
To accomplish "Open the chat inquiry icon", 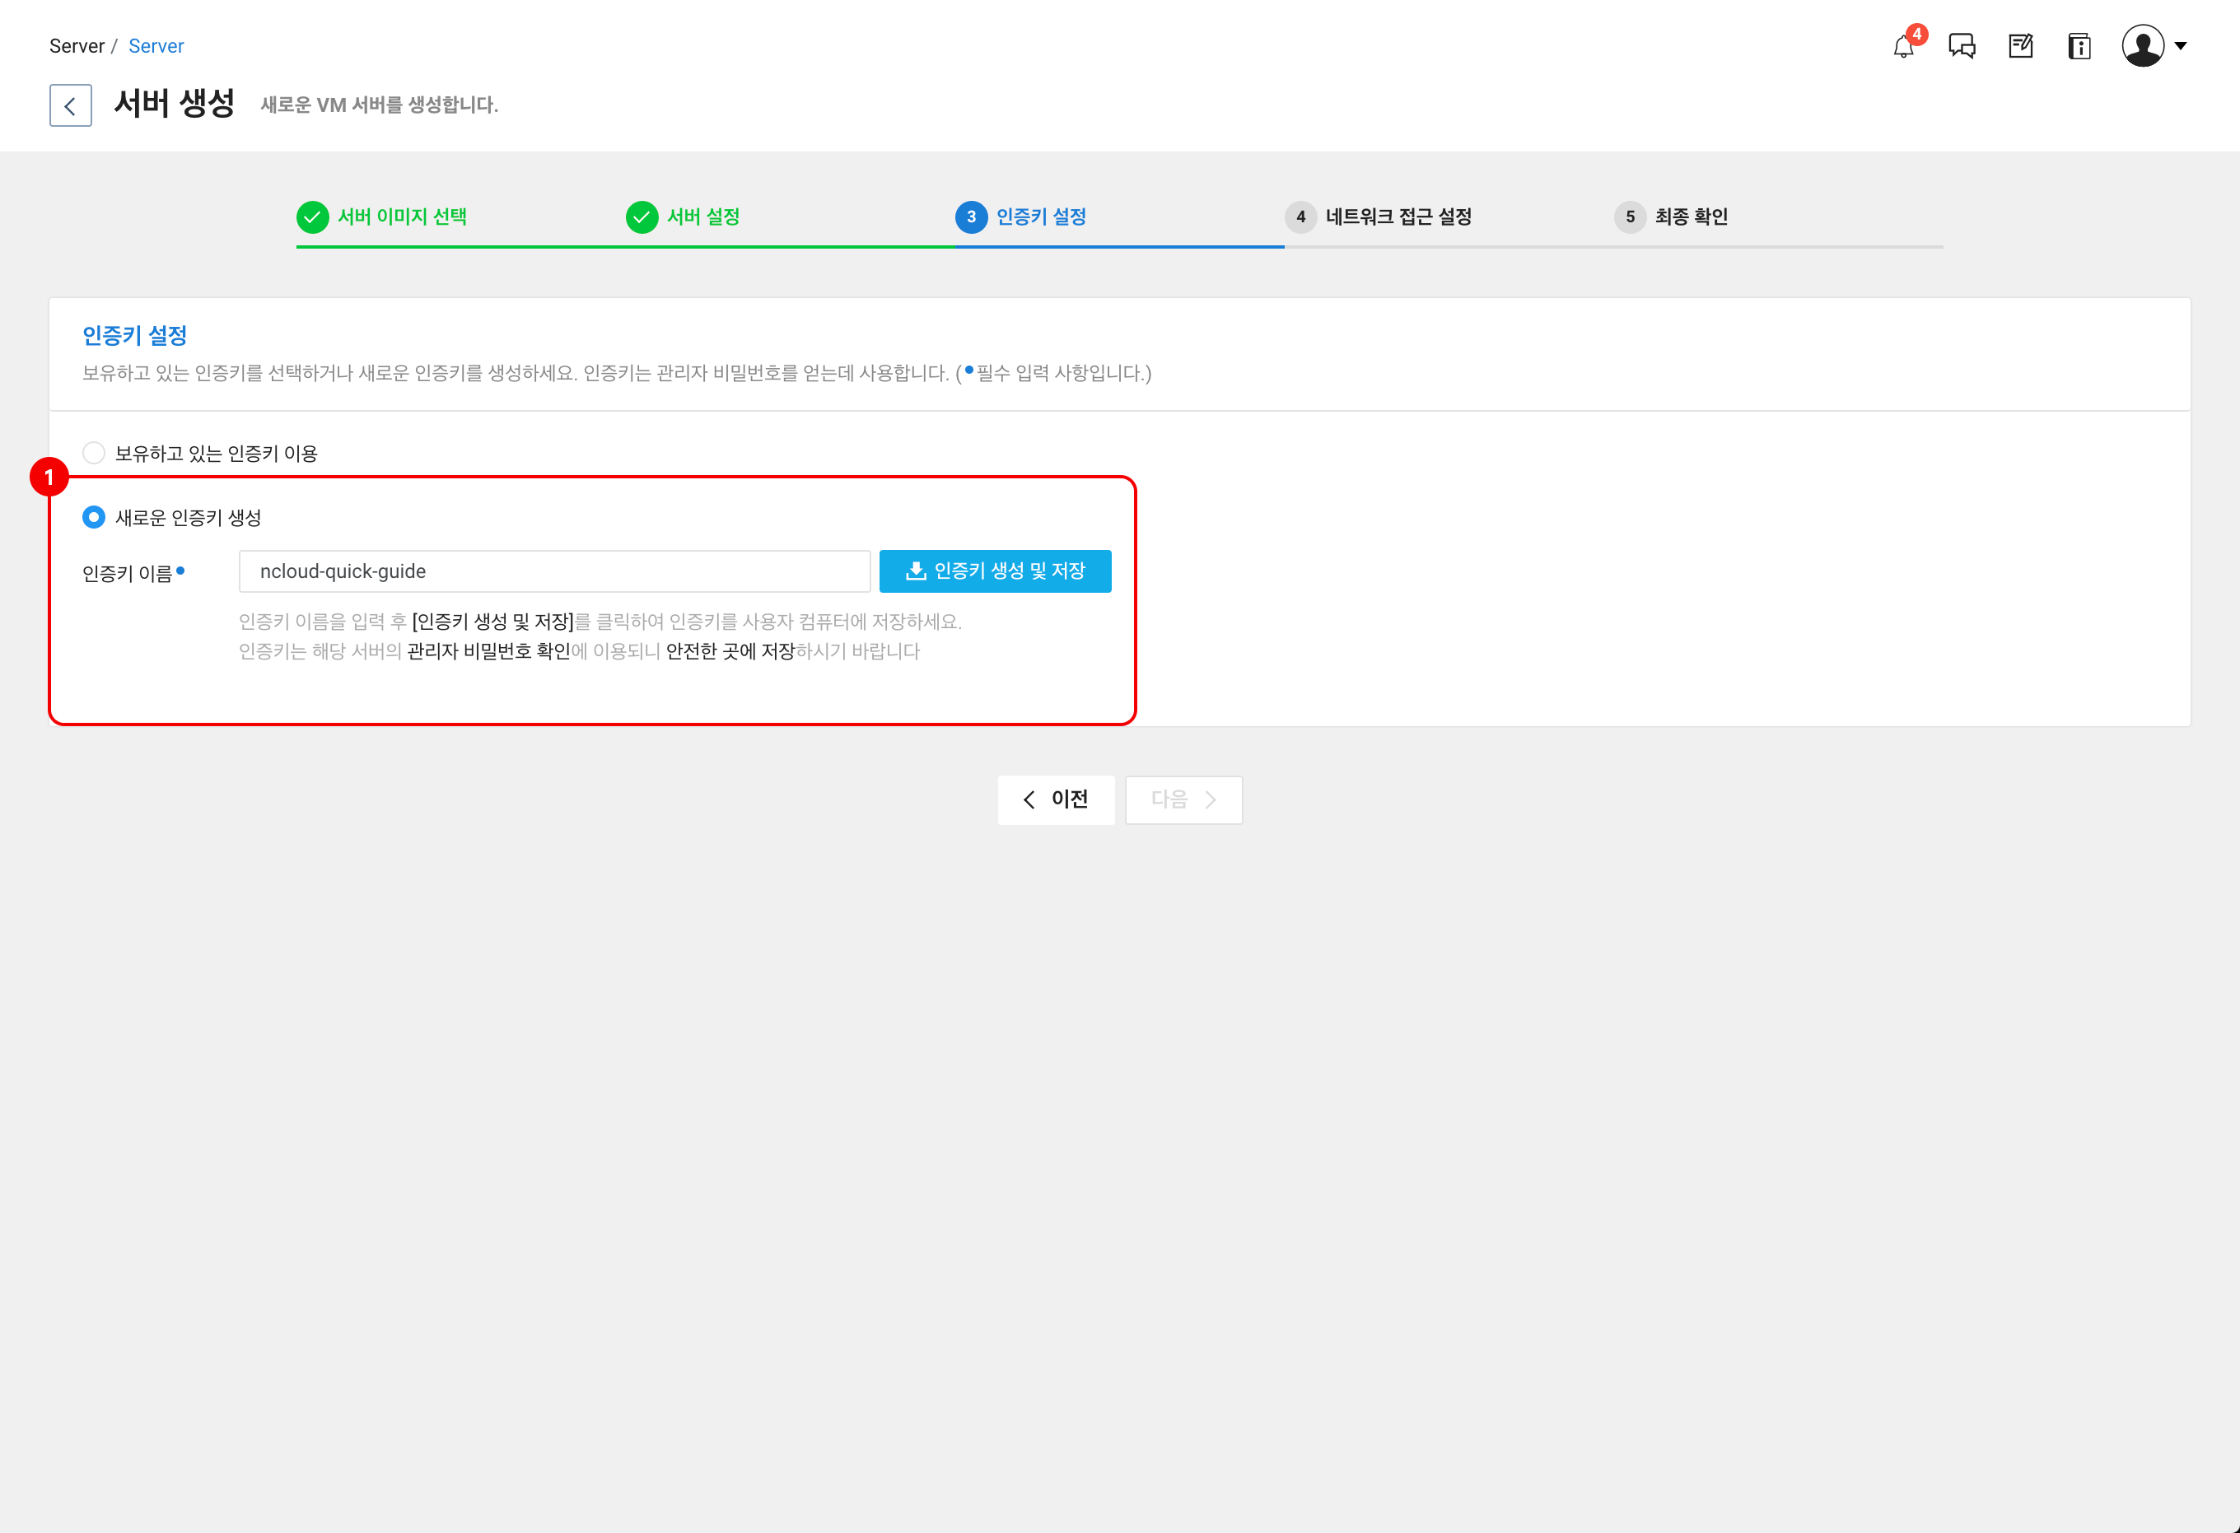I will coord(1962,46).
